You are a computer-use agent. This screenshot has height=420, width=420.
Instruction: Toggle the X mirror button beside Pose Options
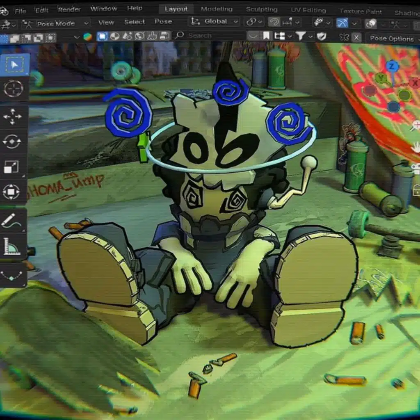[356, 38]
